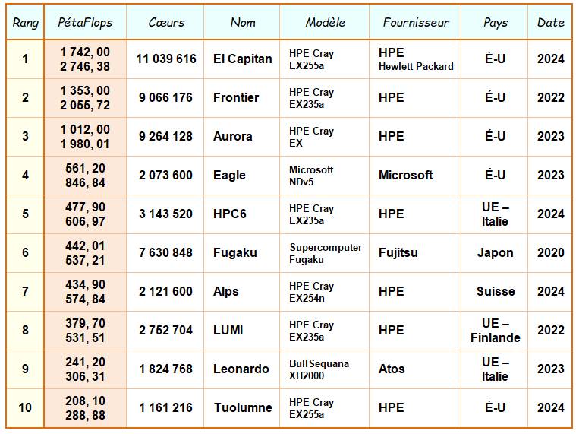Click the Rang column header

[25, 23]
